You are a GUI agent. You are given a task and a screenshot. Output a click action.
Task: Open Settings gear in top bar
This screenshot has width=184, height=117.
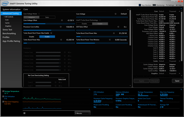[170, 5]
